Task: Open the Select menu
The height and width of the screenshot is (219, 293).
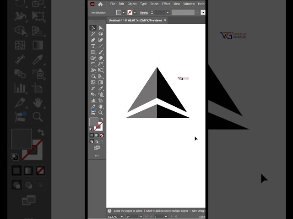Action: (154, 4)
